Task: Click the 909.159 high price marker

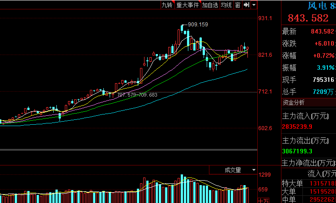Action: (198, 25)
